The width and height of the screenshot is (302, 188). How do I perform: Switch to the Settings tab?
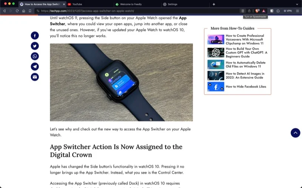pyautogui.click(x=185, y=4)
